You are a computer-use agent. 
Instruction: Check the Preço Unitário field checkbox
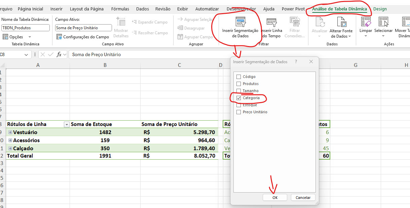point(239,112)
